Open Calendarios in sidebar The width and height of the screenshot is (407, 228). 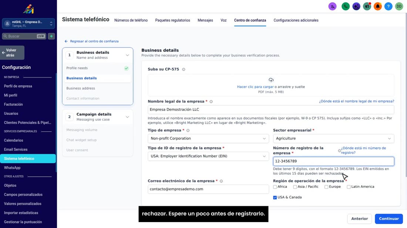pos(13,140)
